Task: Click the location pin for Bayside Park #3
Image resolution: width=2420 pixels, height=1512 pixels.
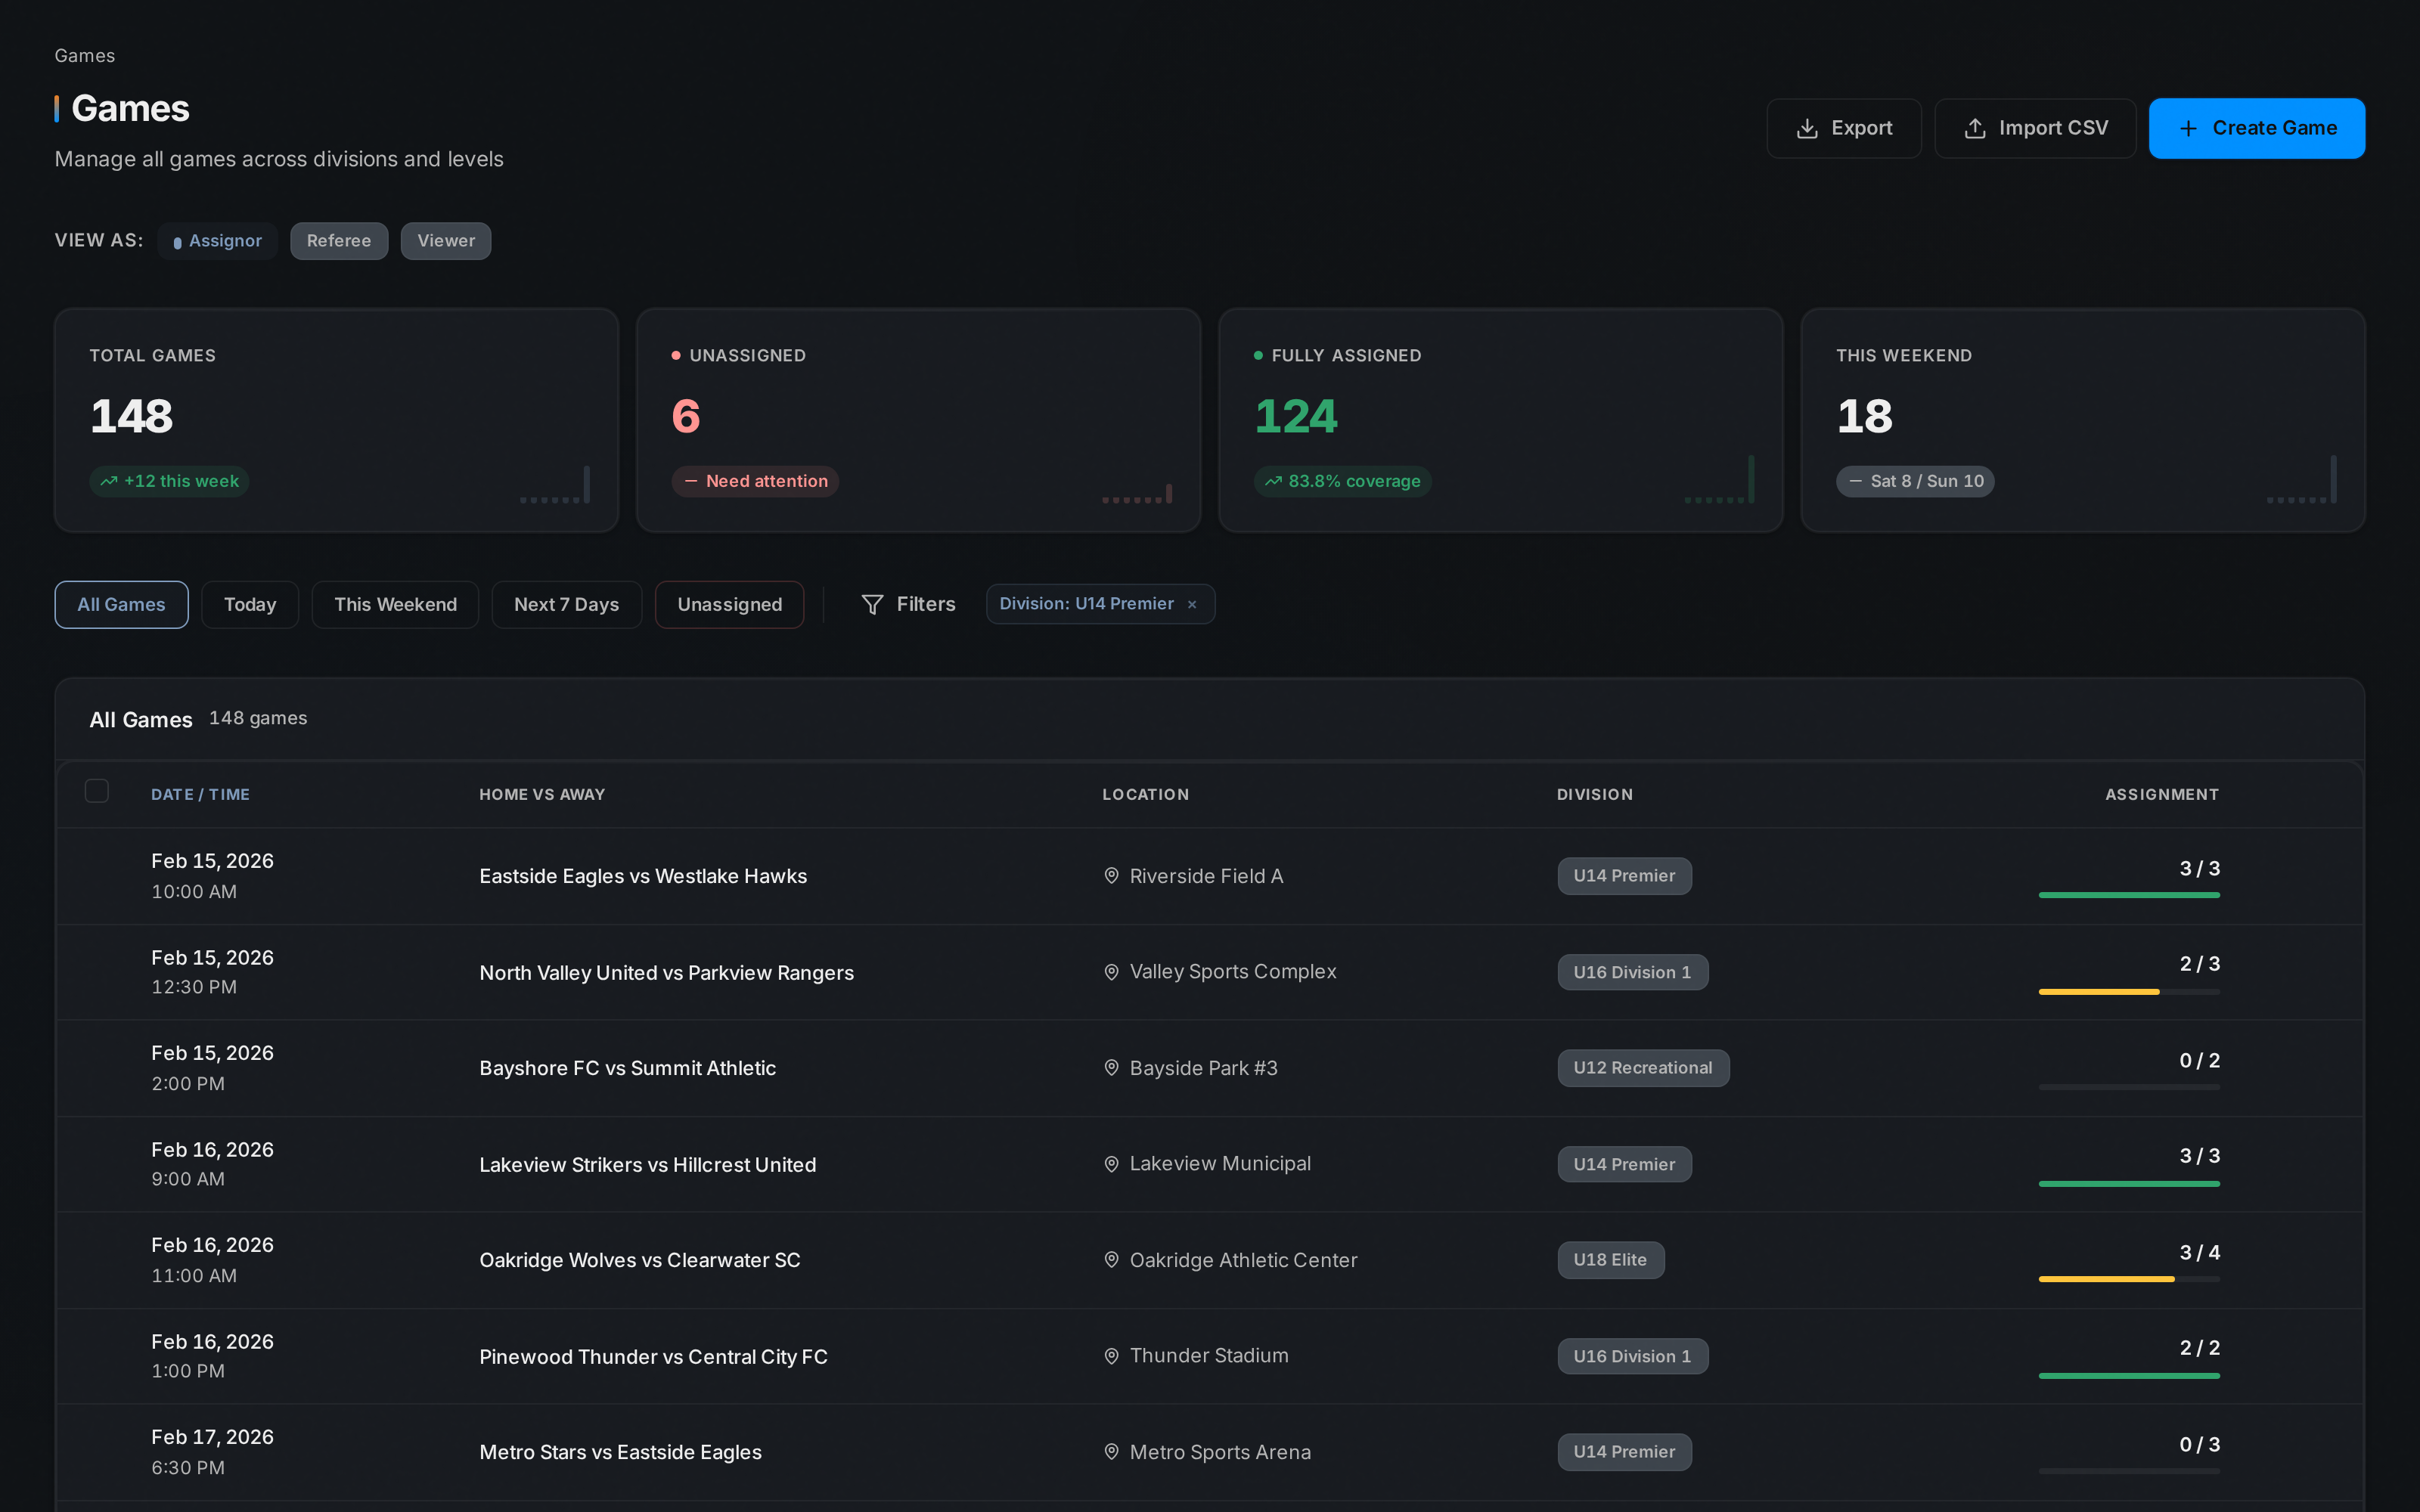Action: click(1111, 1068)
